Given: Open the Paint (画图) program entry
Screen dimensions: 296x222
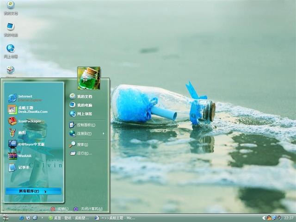Looking at the screenshot, I should tap(17, 133).
